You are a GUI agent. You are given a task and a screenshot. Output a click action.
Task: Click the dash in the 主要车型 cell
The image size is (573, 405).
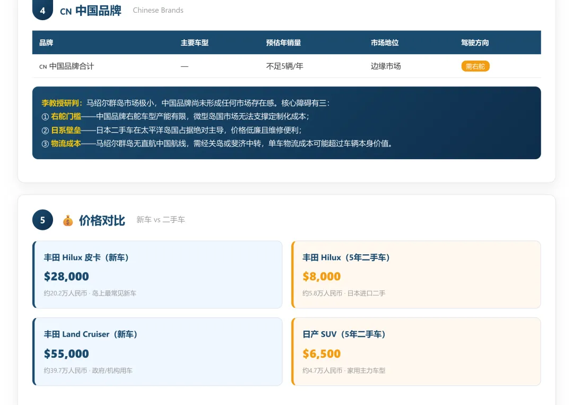[x=185, y=66]
